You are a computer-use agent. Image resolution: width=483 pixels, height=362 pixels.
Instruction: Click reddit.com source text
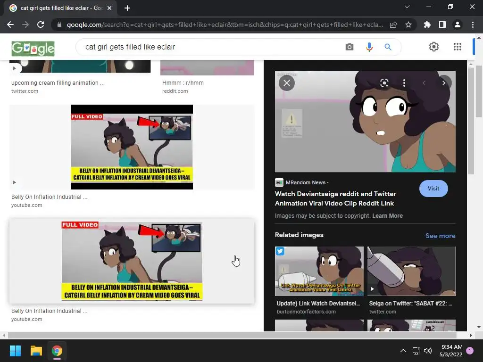tap(175, 91)
